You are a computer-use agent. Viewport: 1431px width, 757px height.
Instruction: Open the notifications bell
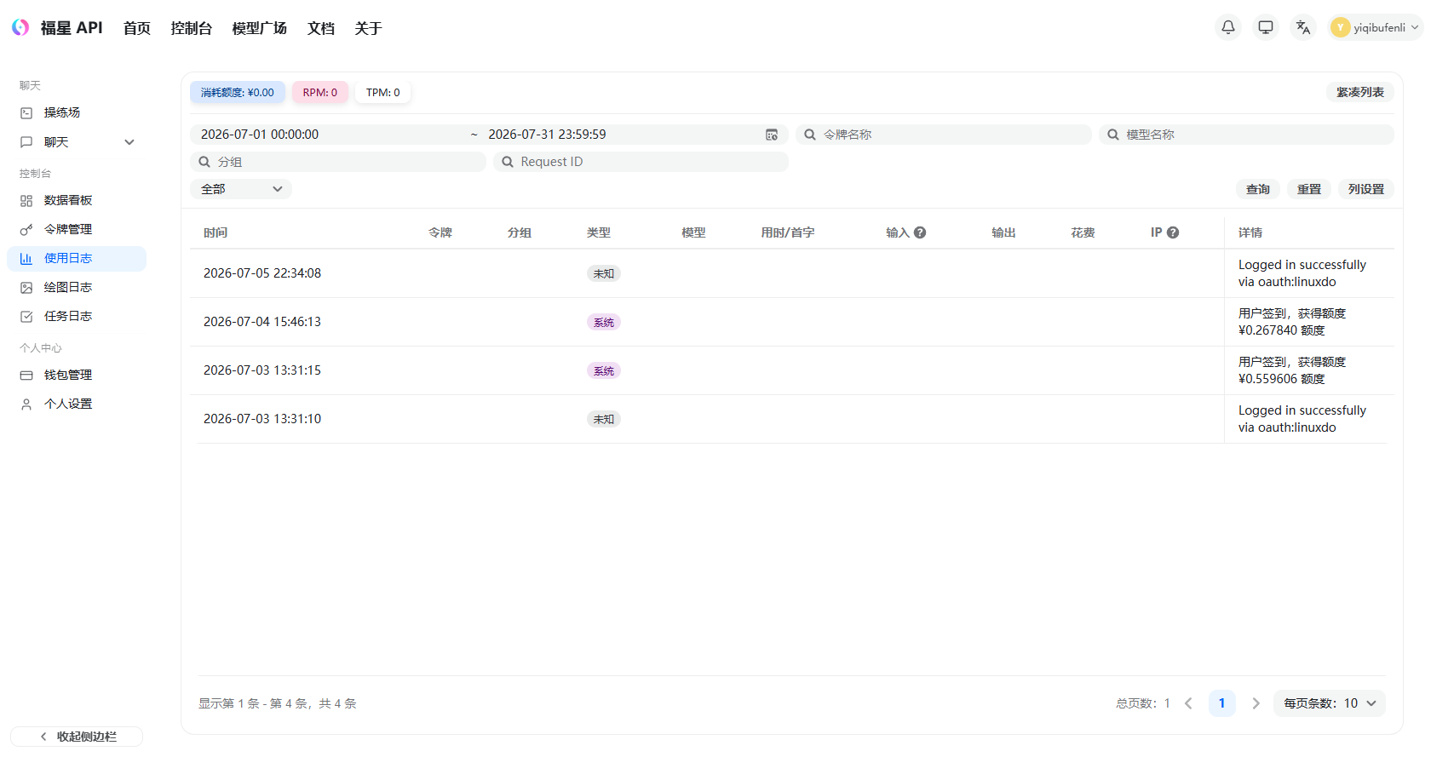[x=1228, y=27]
